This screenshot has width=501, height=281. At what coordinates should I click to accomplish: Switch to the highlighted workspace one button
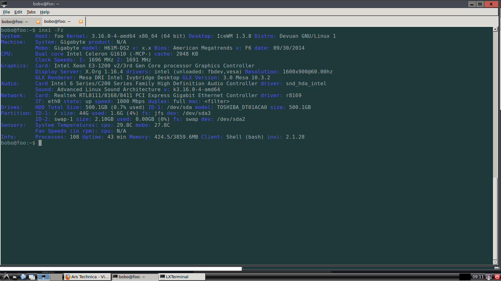pos(44,277)
